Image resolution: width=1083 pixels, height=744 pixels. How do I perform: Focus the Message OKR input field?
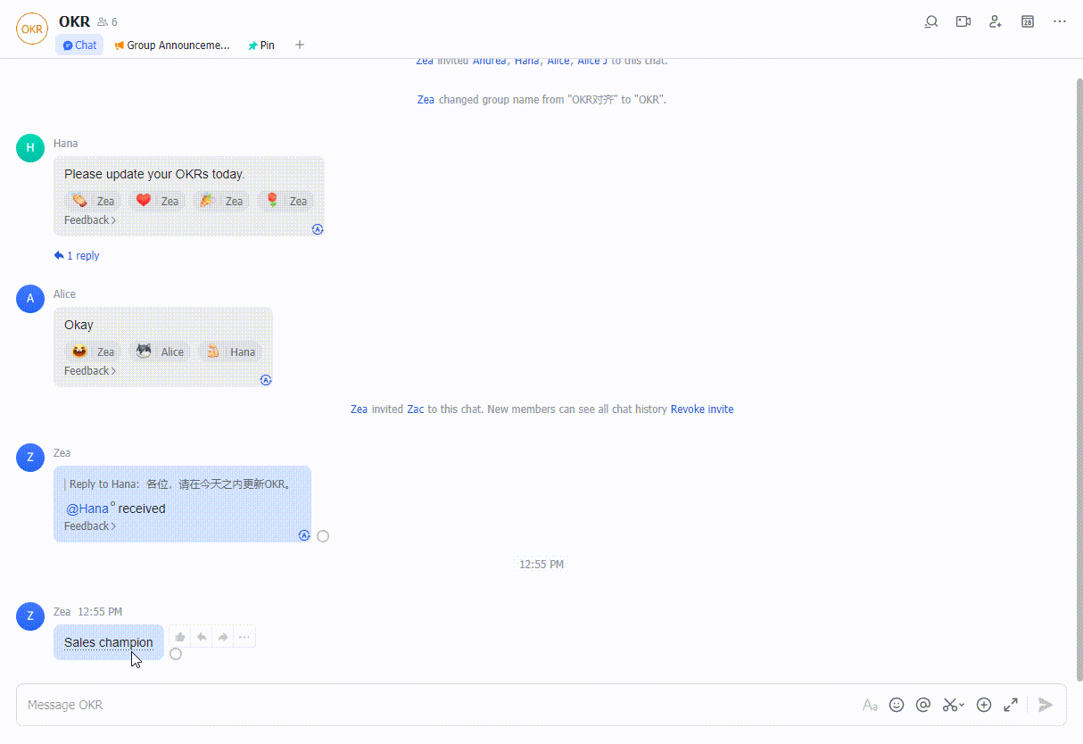tap(437, 705)
